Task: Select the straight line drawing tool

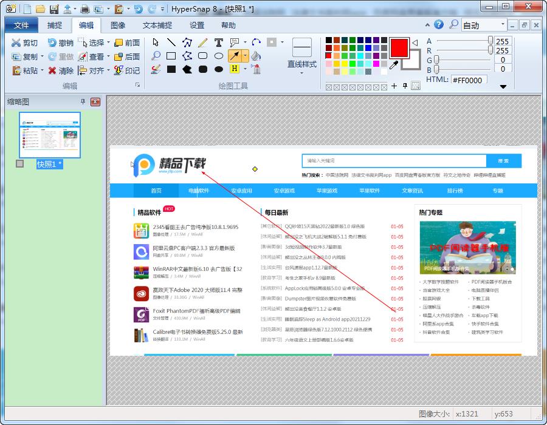Action: (x=171, y=42)
